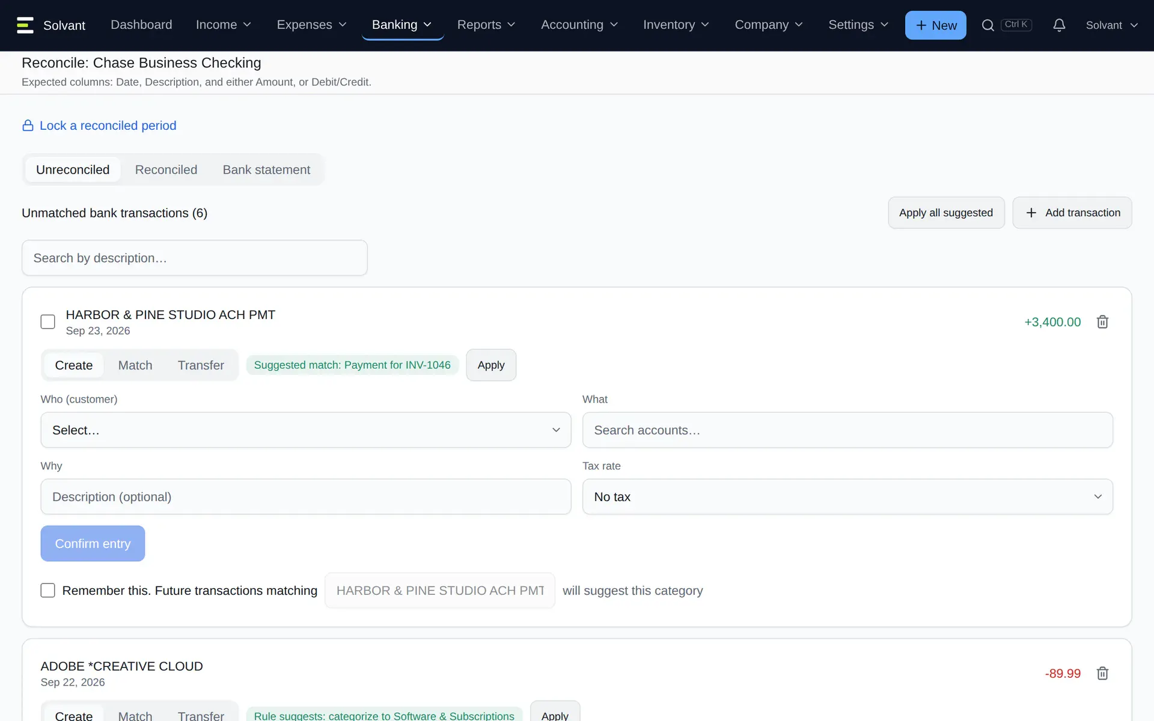
Task: Select Match tab for HARBOR & PINE transaction
Action: point(135,365)
